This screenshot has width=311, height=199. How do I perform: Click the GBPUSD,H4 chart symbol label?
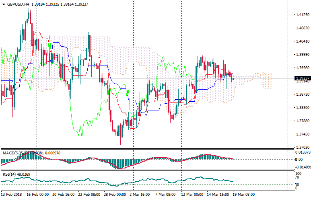pyautogui.click(x=17, y=5)
